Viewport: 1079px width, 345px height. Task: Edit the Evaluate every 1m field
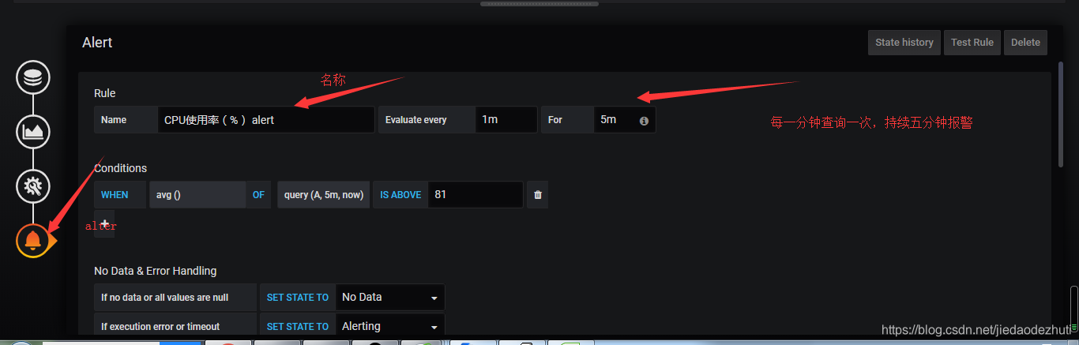[506, 120]
